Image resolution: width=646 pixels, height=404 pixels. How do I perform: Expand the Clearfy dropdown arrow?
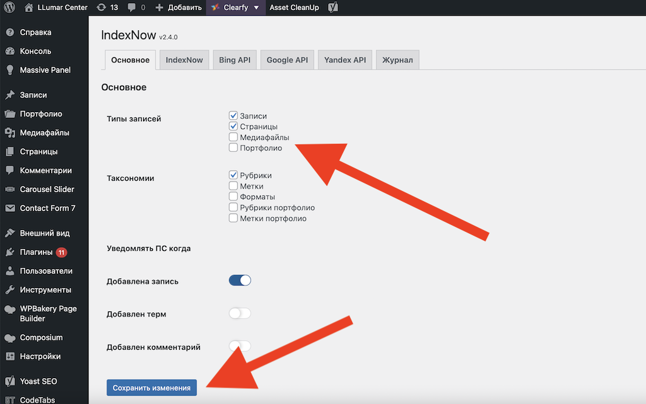click(256, 8)
